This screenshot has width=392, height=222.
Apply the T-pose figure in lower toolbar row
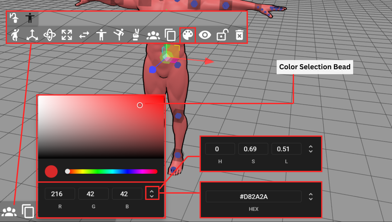coord(102,35)
